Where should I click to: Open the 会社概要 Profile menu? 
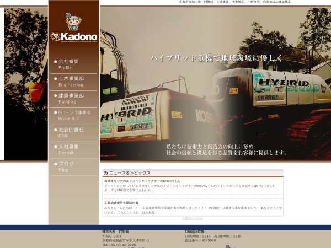click(74, 64)
